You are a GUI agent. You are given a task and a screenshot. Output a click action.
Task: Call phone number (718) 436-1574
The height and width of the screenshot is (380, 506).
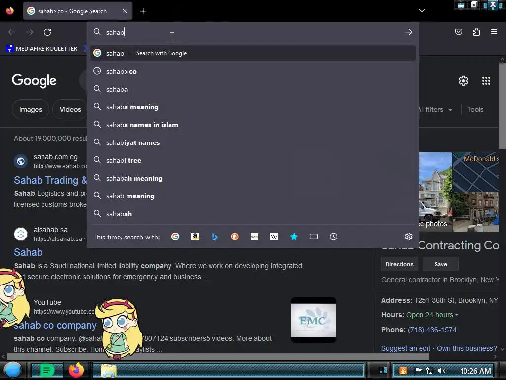(432, 330)
